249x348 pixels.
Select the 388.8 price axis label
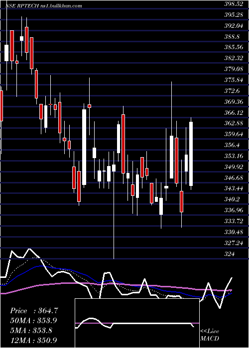pos(232,37)
